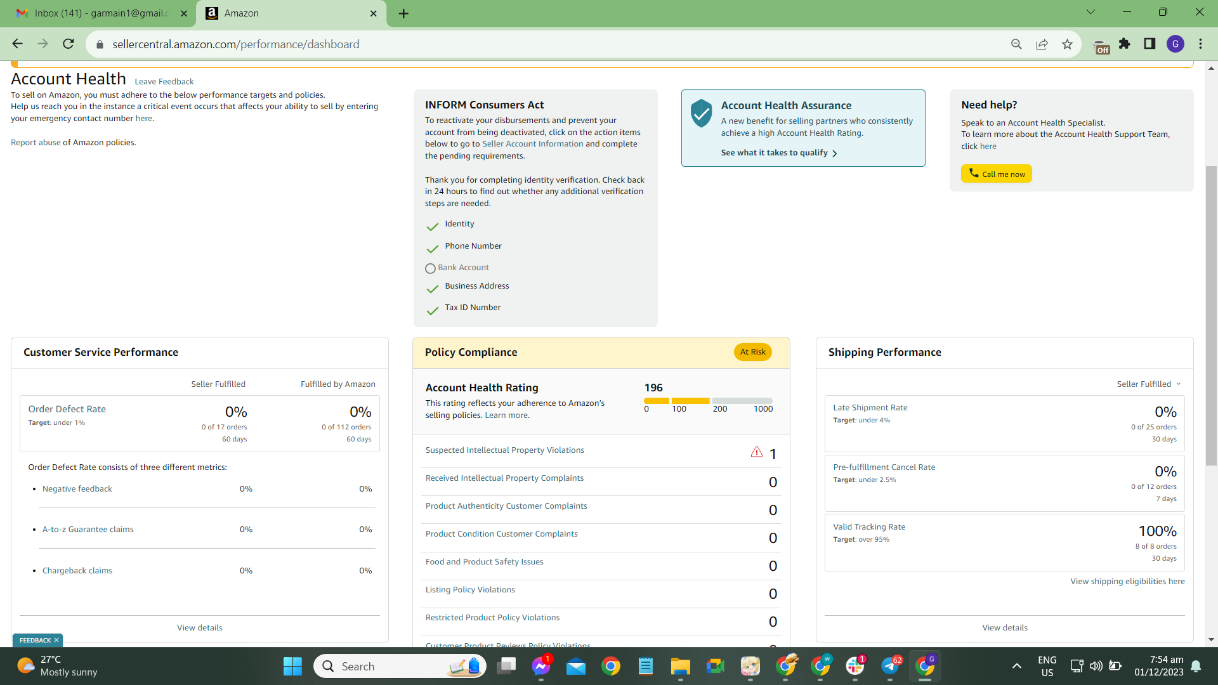Open the tab search chevron in title bar

1091,12
